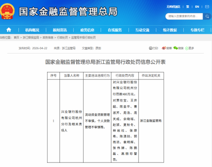Click the home icon in navigation bar
The width and height of the screenshot is (212, 167).
pos(9,30)
